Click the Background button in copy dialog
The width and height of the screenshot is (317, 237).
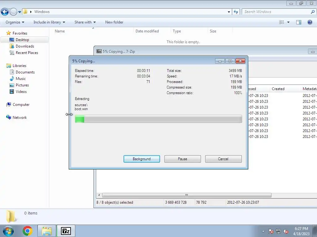click(142, 159)
